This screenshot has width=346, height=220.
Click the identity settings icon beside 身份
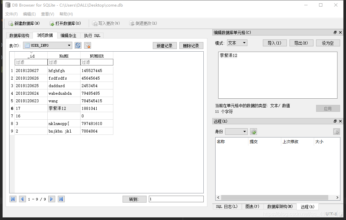[253, 131]
